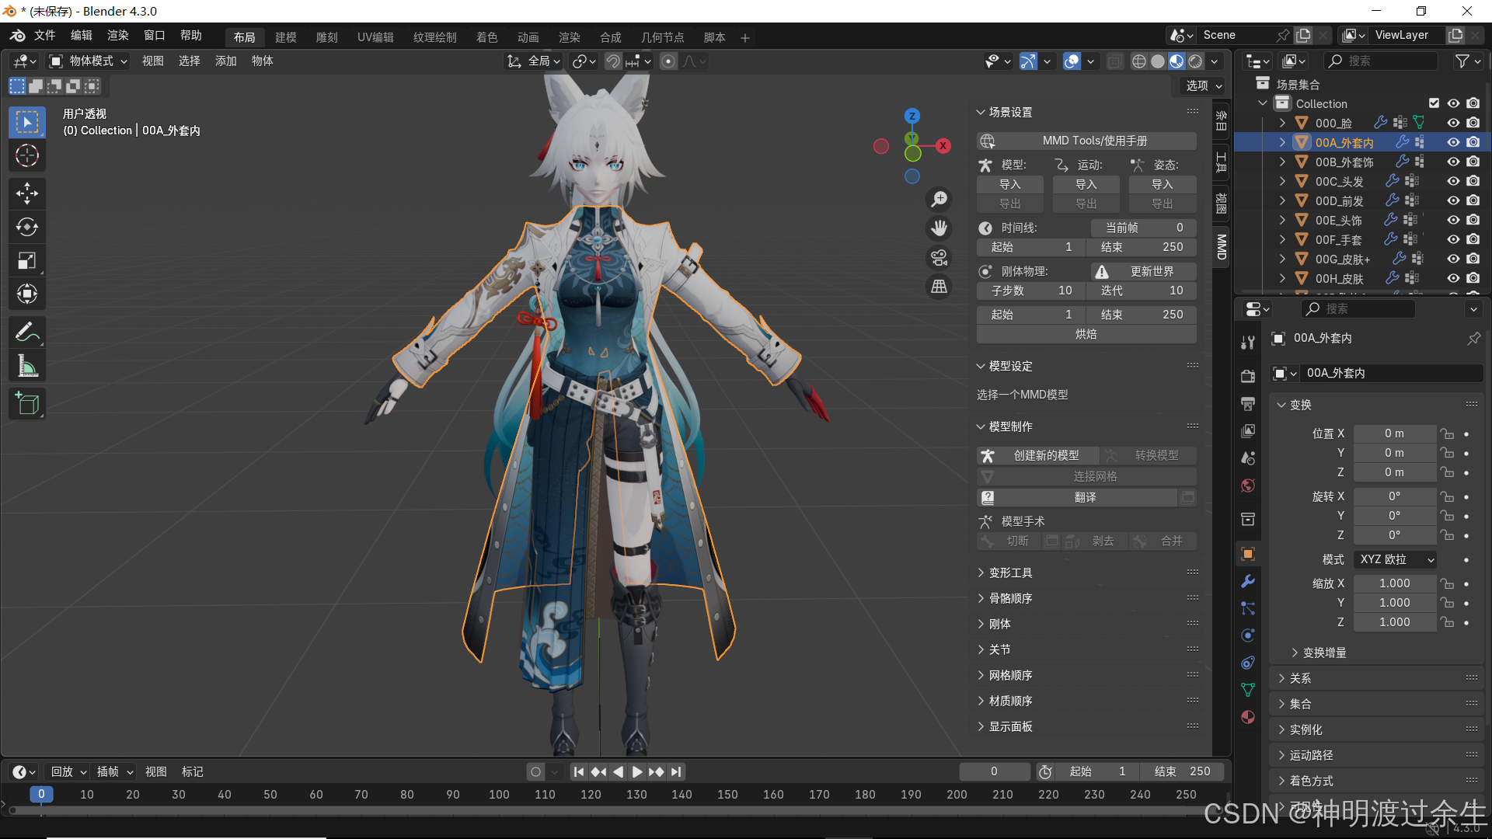Open the 渲染 menu in menu bar
The width and height of the screenshot is (1492, 839).
[118, 36]
